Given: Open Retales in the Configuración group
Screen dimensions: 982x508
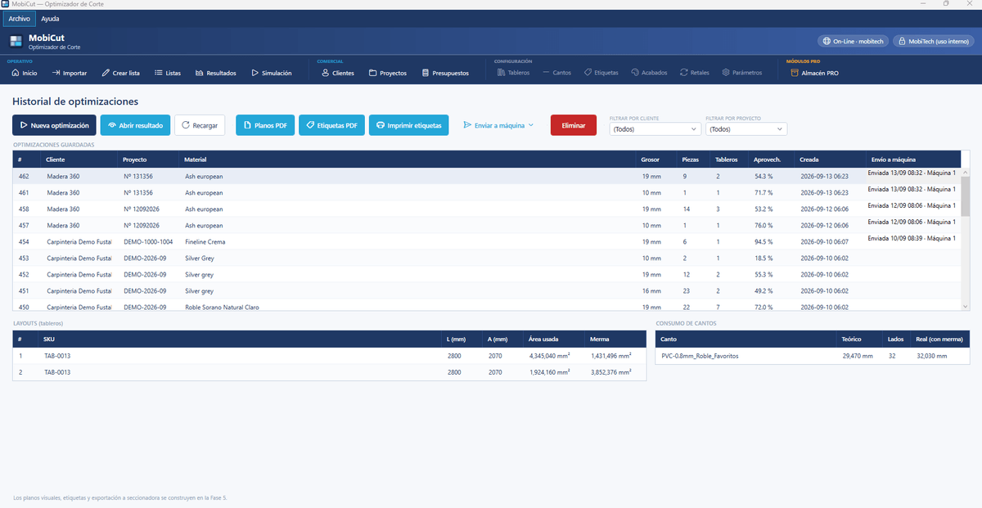Looking at the screenshot, I should coord(695,73).
